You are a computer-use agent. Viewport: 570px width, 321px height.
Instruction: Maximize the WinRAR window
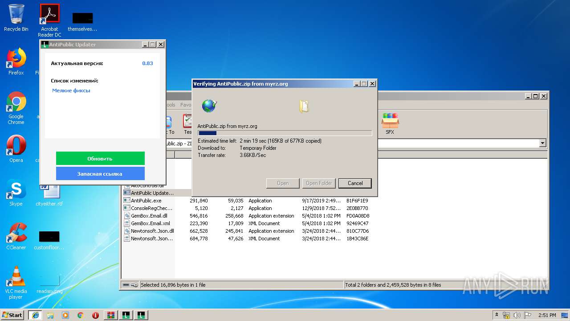536,96
